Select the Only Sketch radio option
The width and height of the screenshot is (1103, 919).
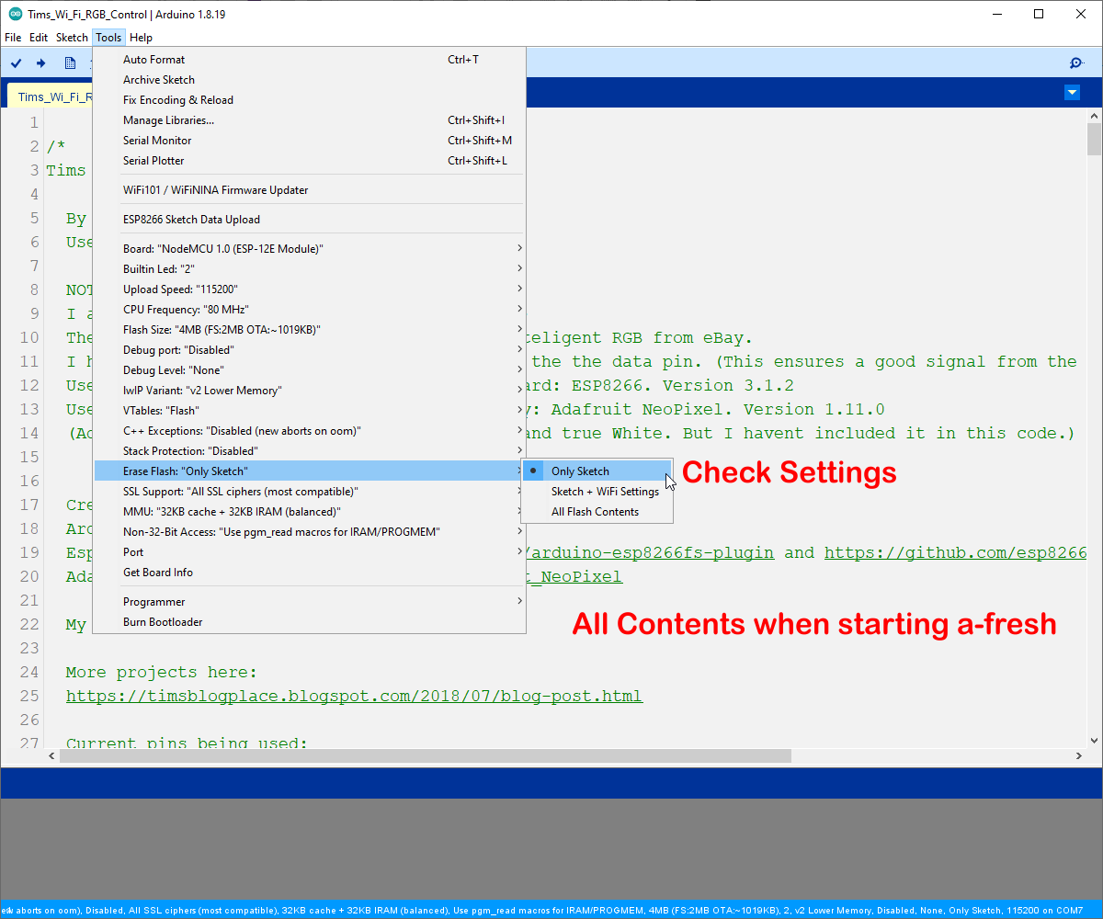click(x=597, y=471)
